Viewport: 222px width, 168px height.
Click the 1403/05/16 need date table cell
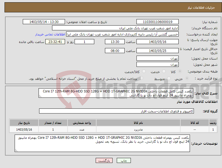point(24,130)
